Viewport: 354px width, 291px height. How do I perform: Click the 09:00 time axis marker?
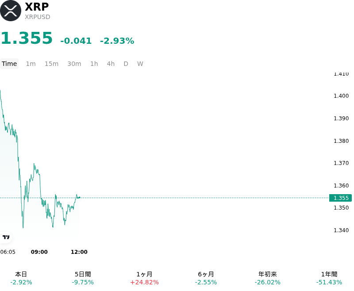click(39, 252)
